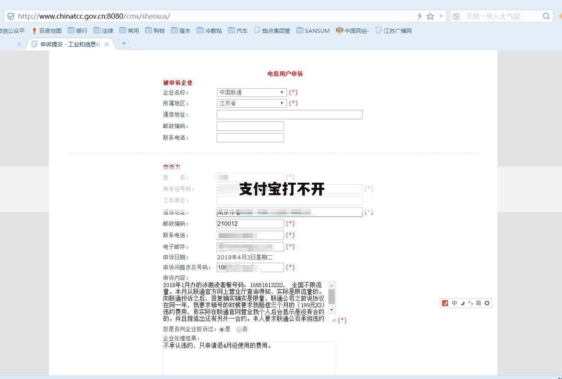Click the 被申诉企业 section heading

[178, 83]
